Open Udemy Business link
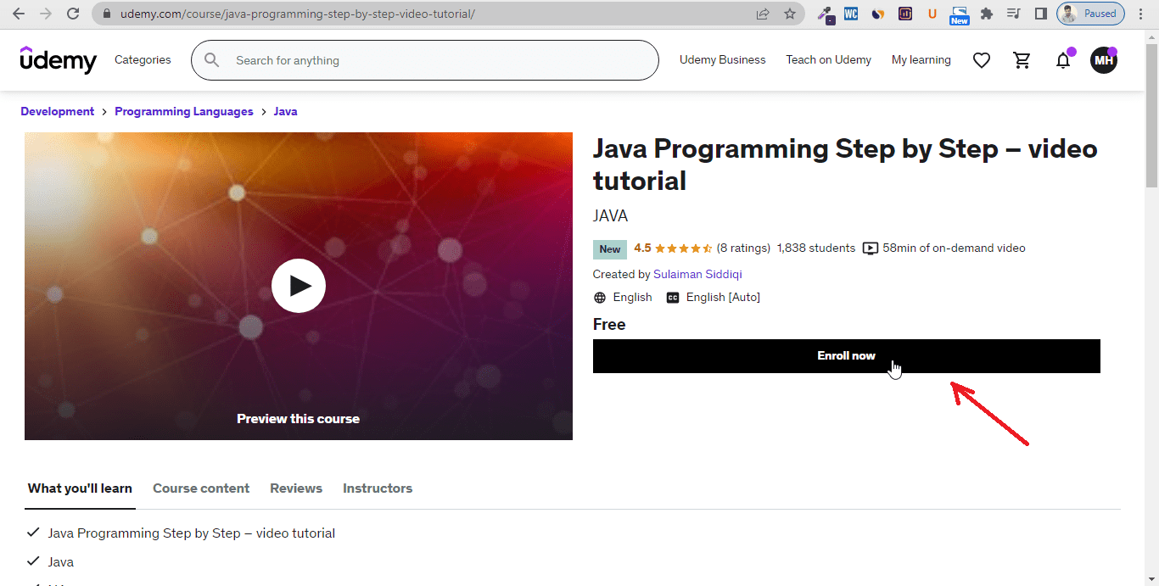The width and height of the screenshot is (1159, 586). pyautogui.click(x=723, y=60)
